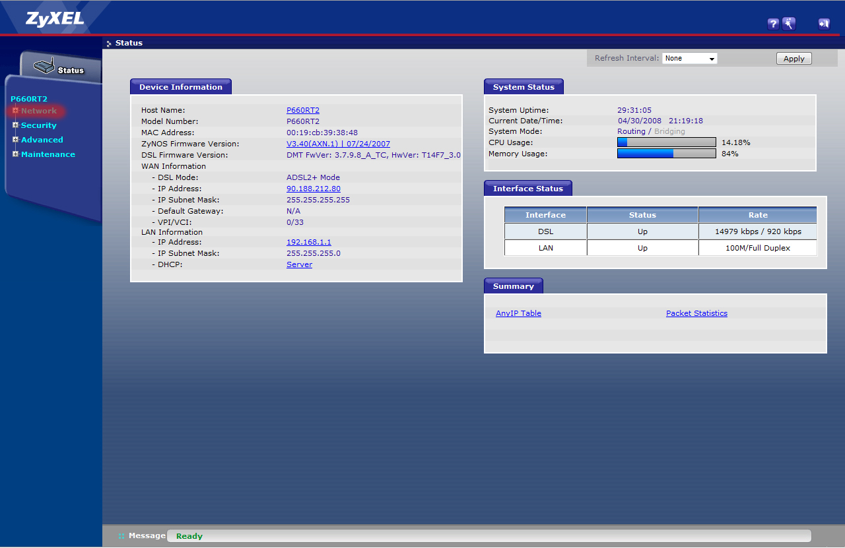Click the WAN subnet mask 255.255.255.255
Screen dimensions: 845x548
click(x=318, y=200)
